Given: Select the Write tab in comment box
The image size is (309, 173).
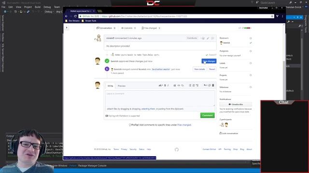Looking at the screenshot, I should pos(110,86).
